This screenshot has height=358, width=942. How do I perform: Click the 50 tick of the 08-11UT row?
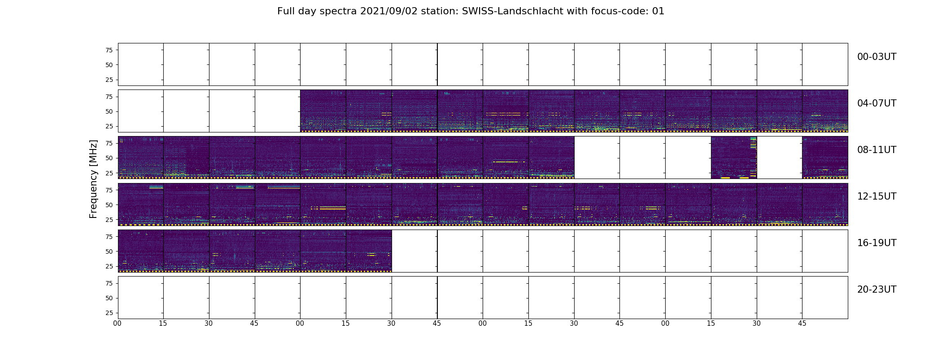(x=109, y=158)
